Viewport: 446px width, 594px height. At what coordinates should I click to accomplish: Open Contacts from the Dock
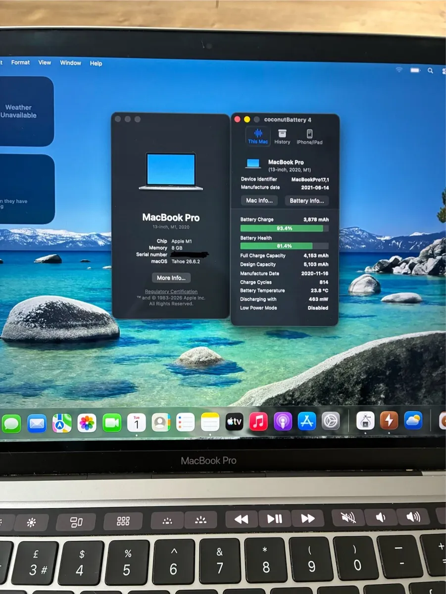pyautogui.click(x=161, y=422)
